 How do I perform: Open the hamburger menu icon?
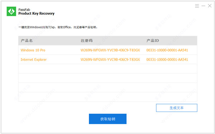pyautogui.click(x=197, y=6)
